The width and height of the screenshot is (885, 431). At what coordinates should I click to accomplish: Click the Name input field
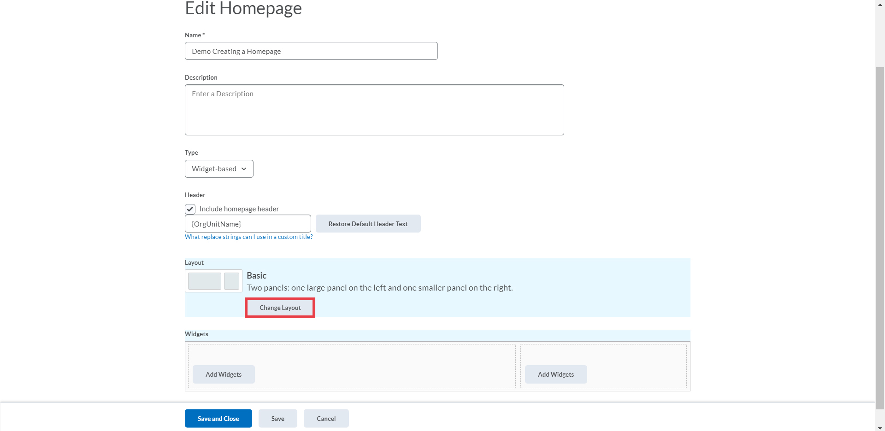click(311, 51)
